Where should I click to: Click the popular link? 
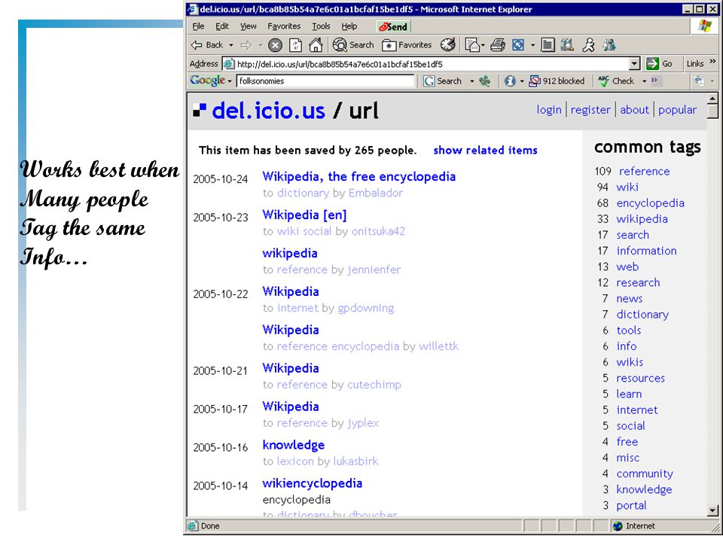[677, 110]
